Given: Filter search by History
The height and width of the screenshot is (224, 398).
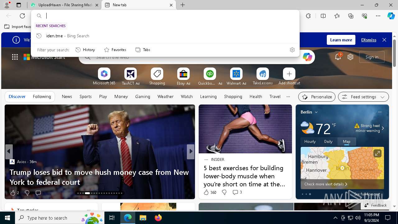Looking at the screenshot, I should 85,50.
